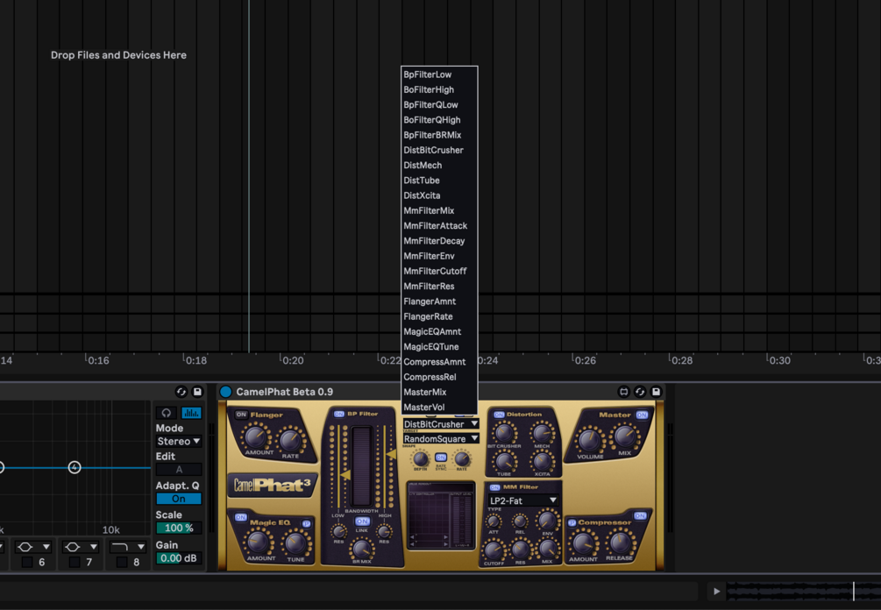The image size is (881, 610).
Task: Click the MM Filter ENV knob
Action: (x=547, y=520)
